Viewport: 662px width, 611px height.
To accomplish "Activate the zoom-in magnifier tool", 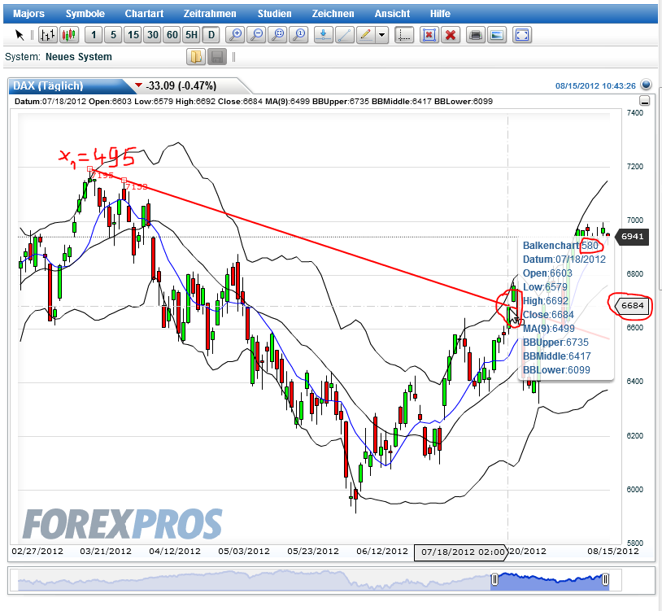I will 236,35.
